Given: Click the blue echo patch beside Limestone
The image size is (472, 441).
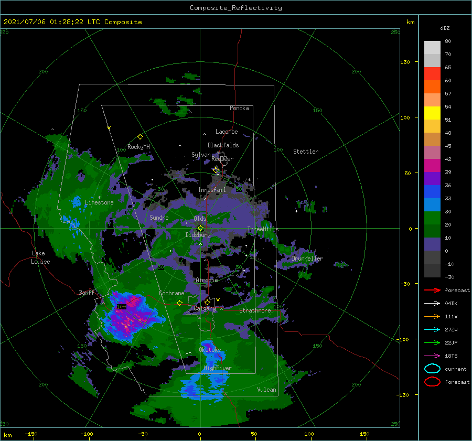Looking at the screenshot, I should tap(76, 202).
